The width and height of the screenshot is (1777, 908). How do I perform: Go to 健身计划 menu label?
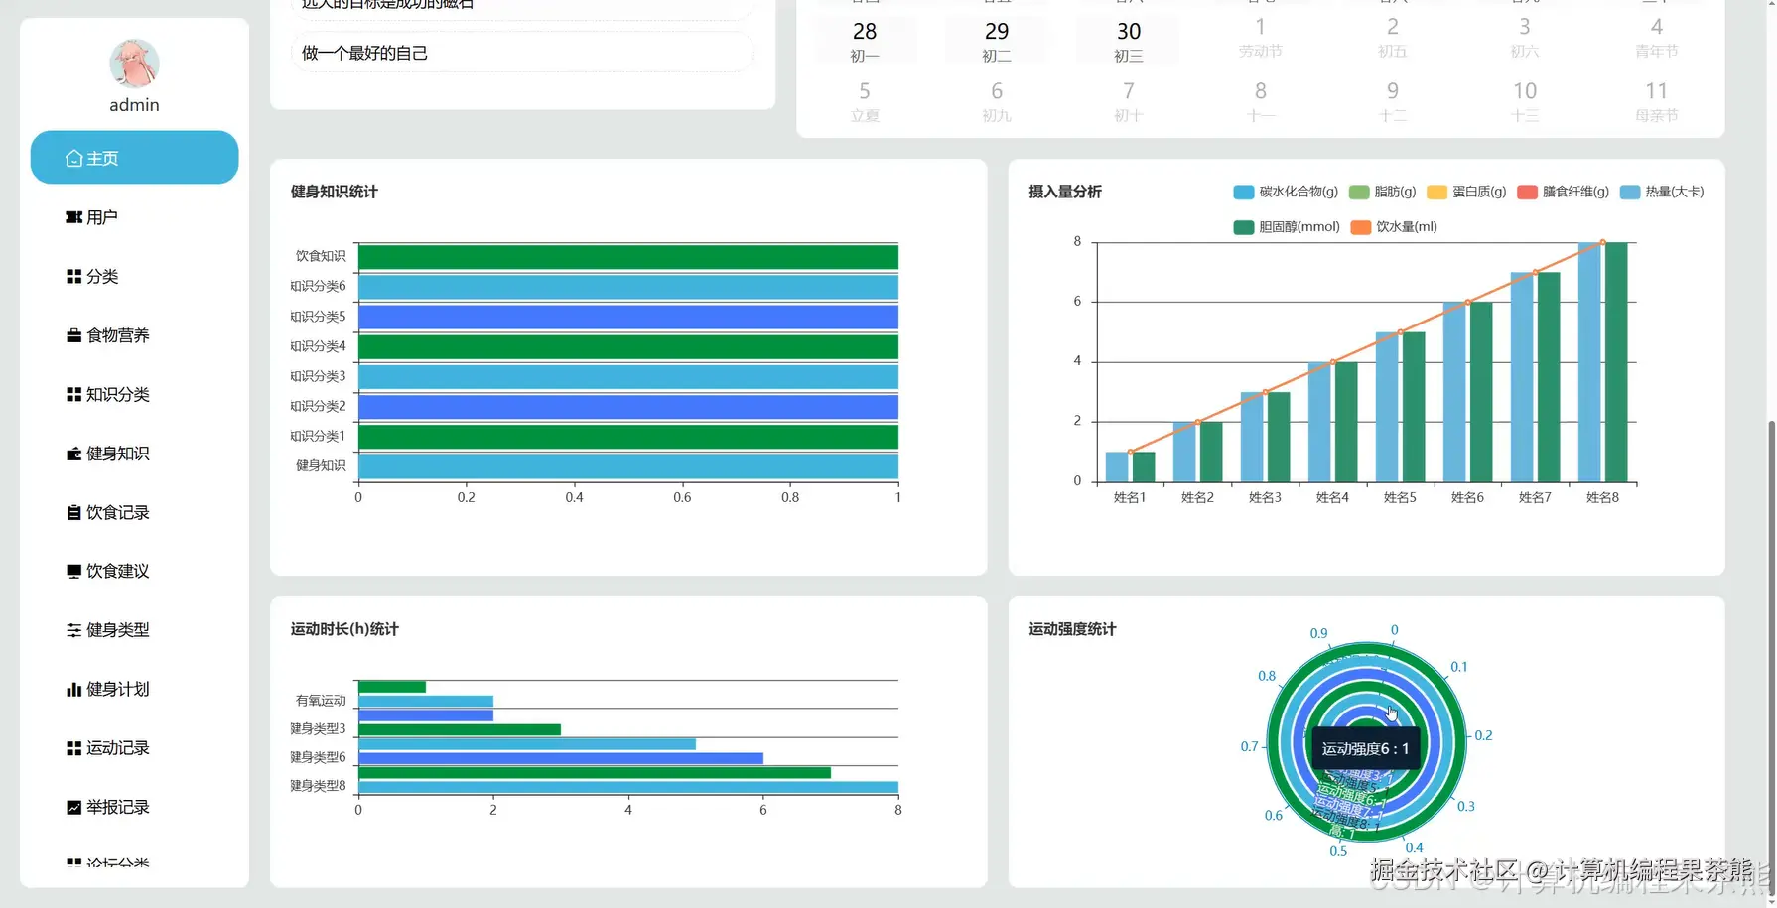[118, 689]
